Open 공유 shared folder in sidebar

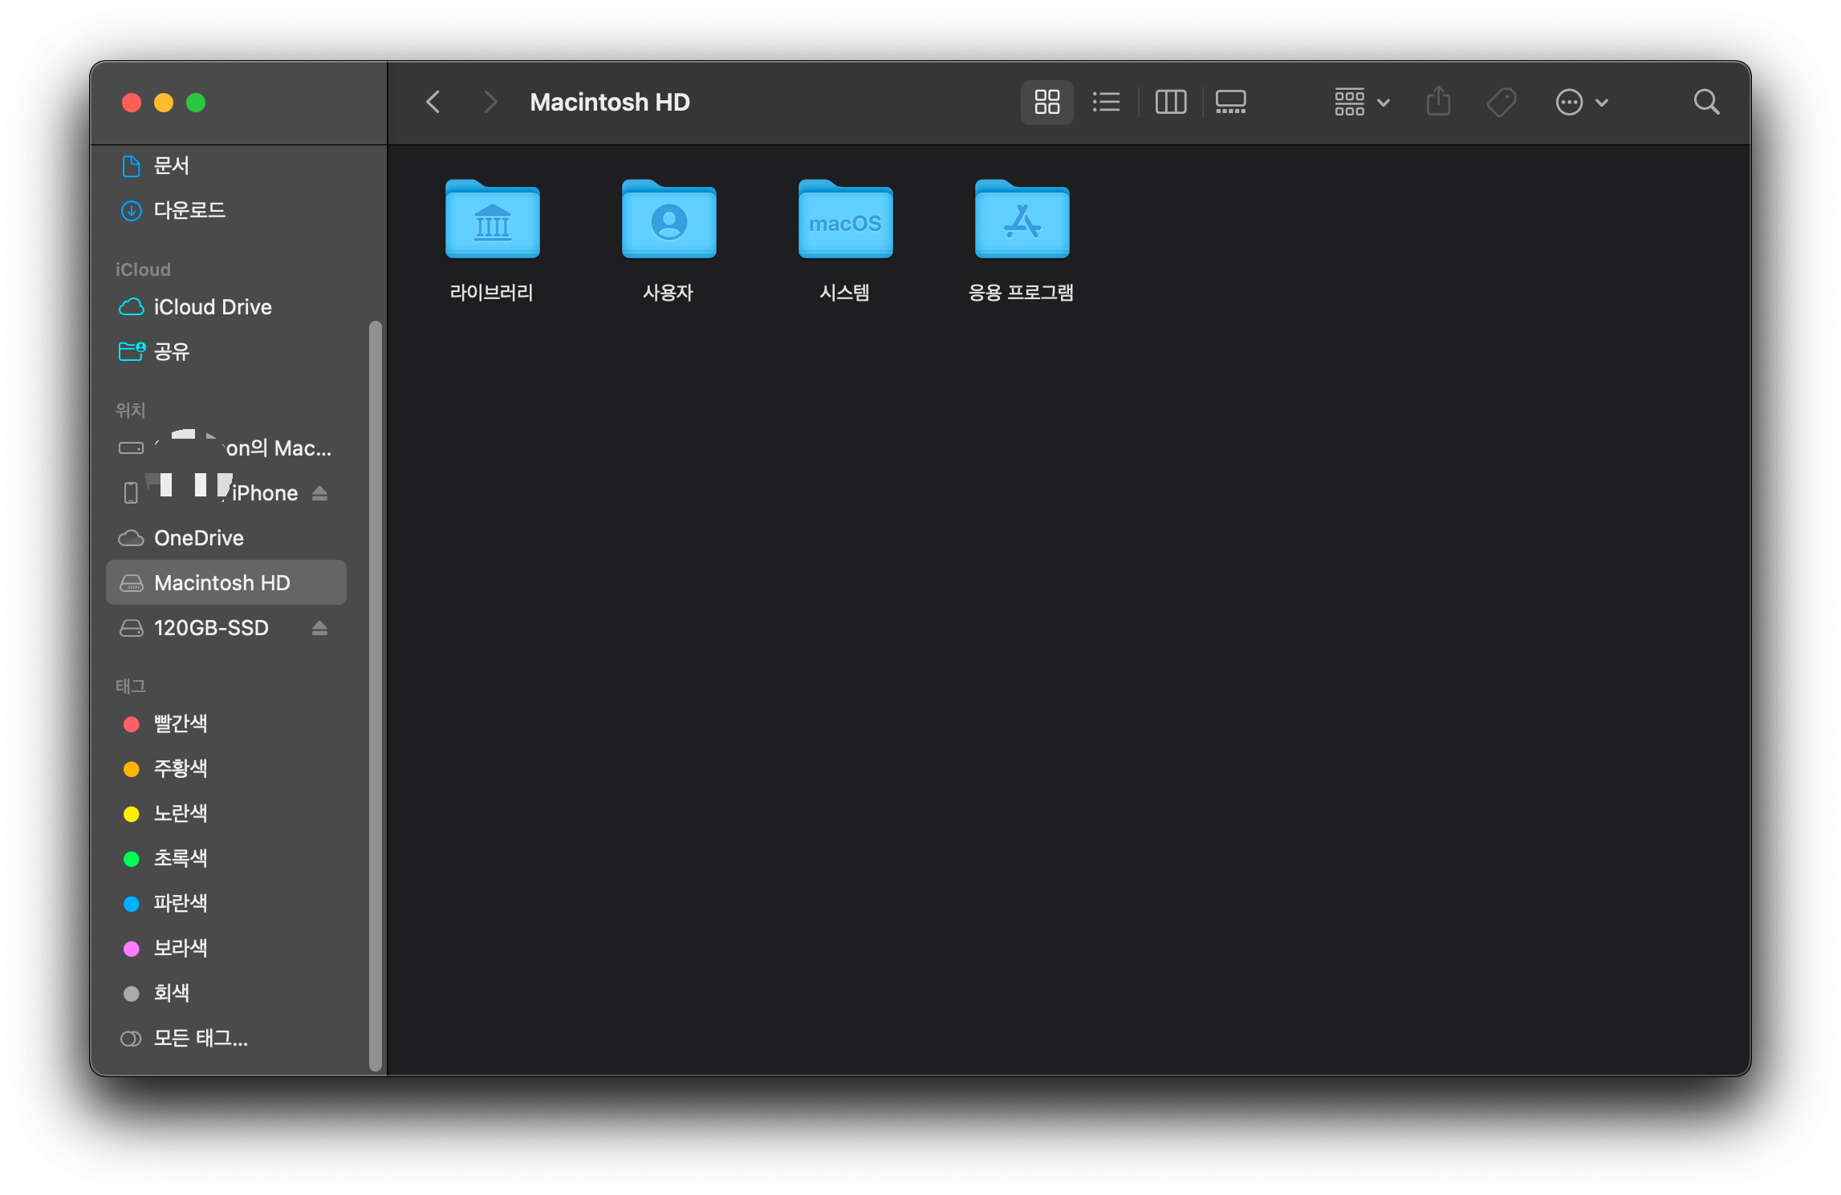click(x=226, y=351)
